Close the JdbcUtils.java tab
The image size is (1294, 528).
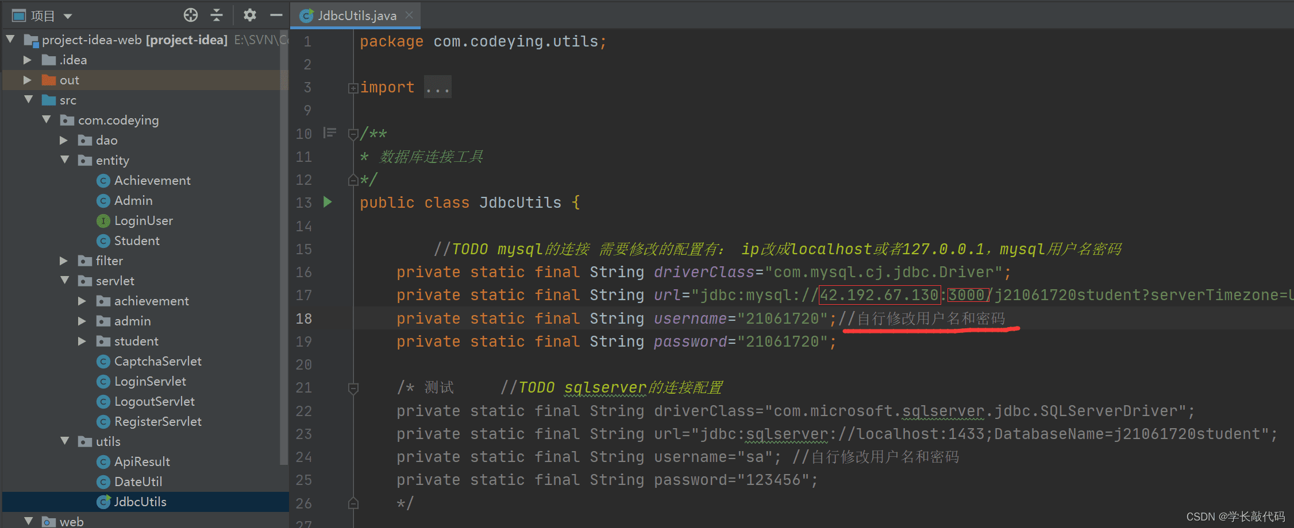[409, 15]
